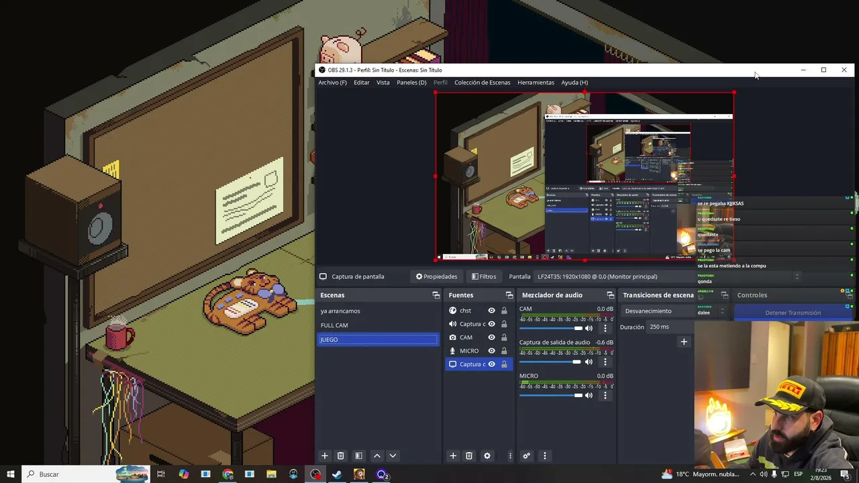This screenshot has height=483, width=859.
Task: Toggle lock on selected screen capture source
Action: tap(504, 364)
